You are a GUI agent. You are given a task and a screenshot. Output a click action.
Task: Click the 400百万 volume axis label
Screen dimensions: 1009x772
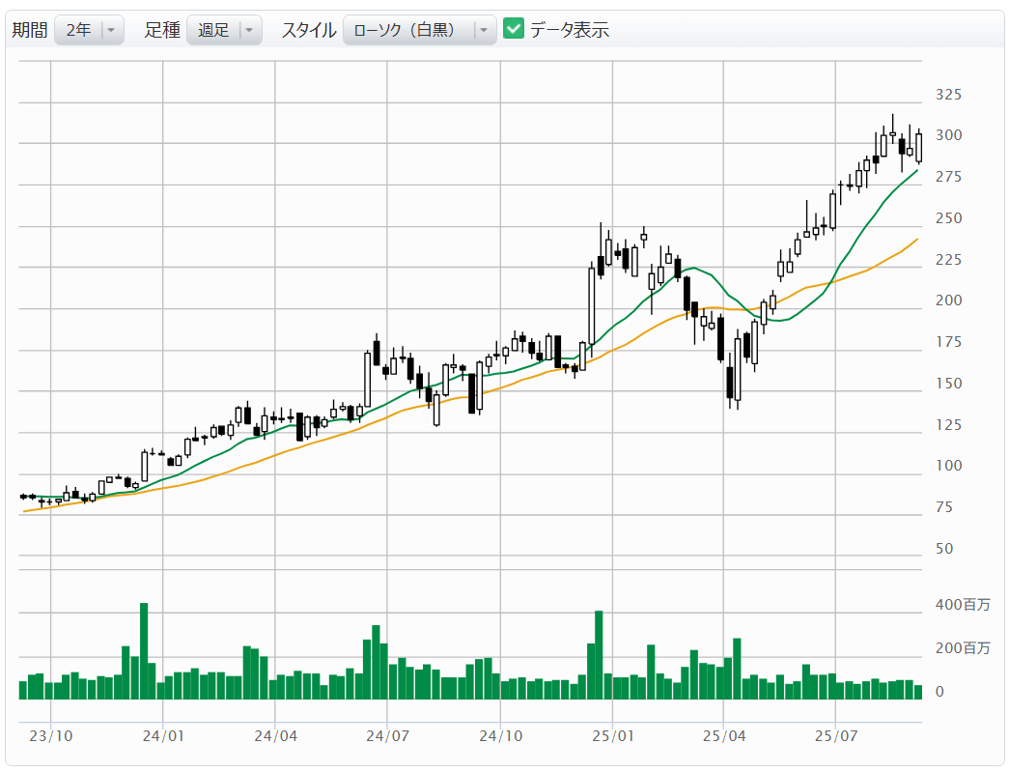(963, 606)
